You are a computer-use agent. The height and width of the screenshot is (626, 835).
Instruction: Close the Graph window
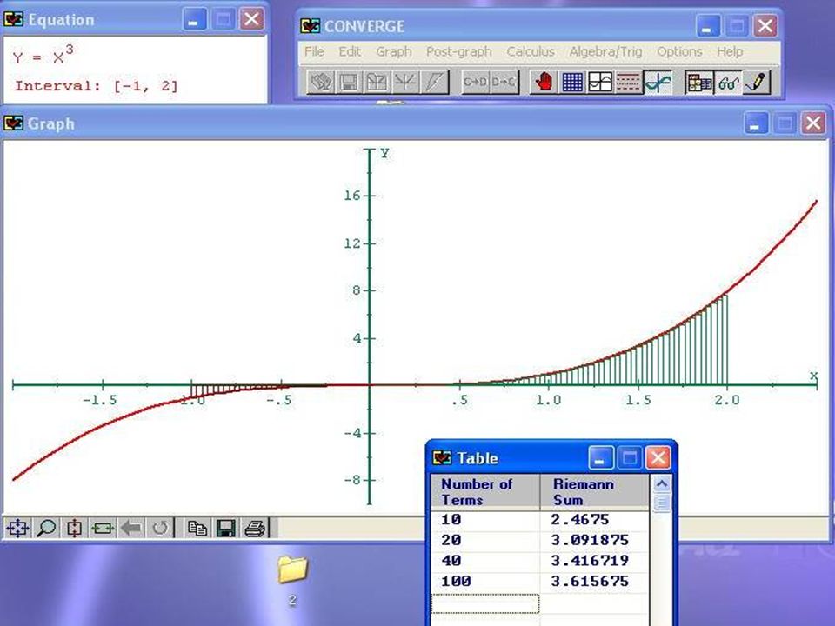click(x=813, y=123)
